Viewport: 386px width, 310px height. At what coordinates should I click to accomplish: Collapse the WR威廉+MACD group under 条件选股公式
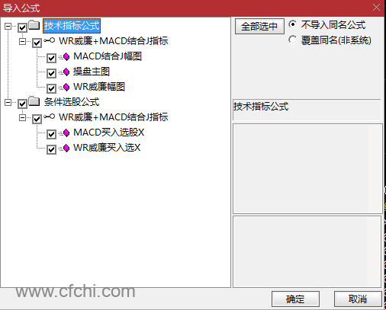(x=23, y=117)
